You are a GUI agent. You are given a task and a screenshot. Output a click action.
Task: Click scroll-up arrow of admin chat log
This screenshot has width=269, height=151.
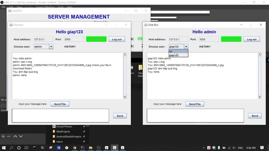click(260, 54)
